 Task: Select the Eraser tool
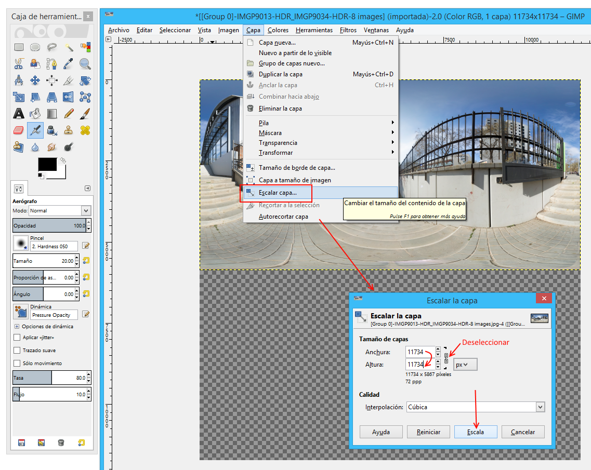point(19,130)
